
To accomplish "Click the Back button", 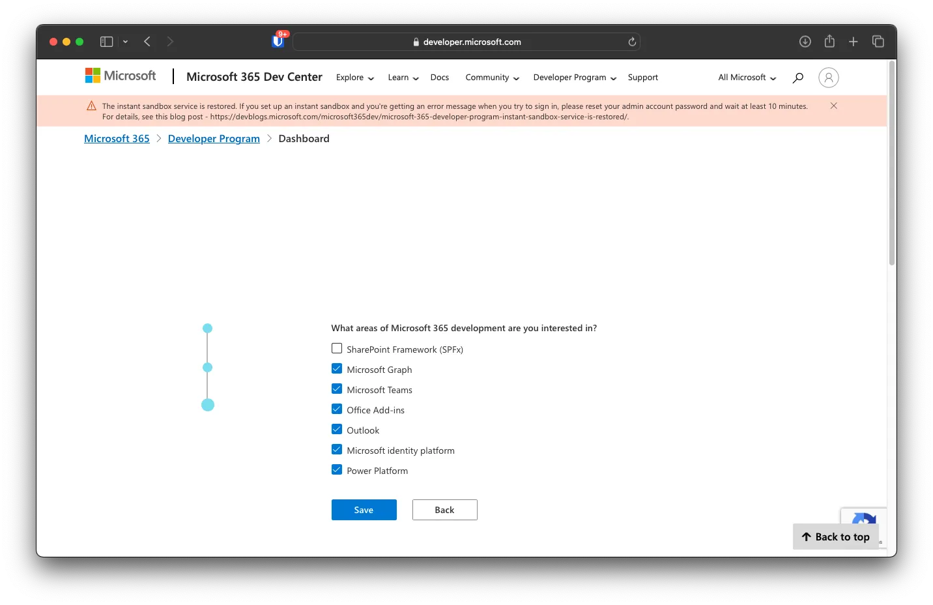I will [x=445, y=510].
